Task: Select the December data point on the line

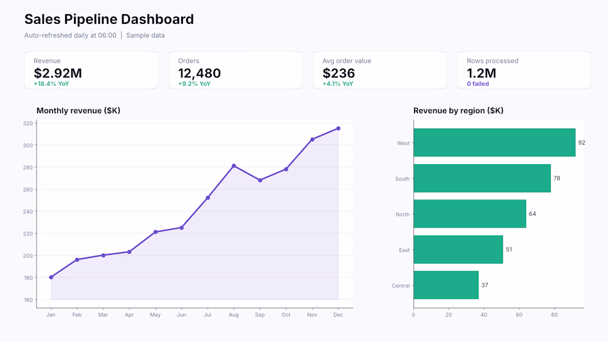Action: [338, 128]
